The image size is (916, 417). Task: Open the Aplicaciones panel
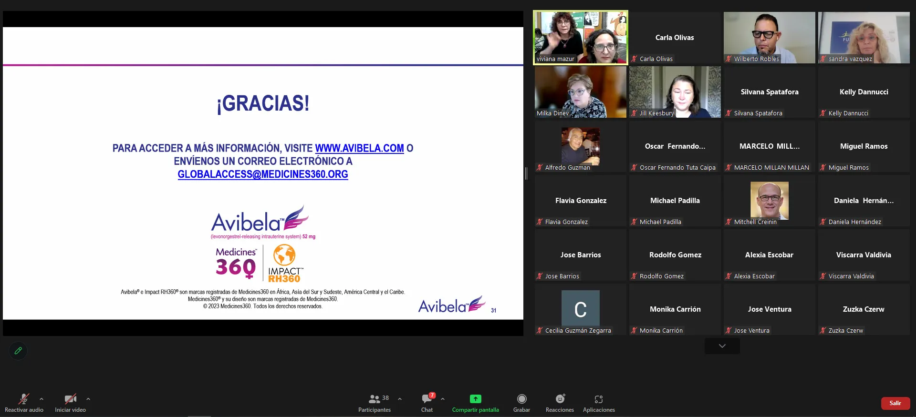point(599,399)
